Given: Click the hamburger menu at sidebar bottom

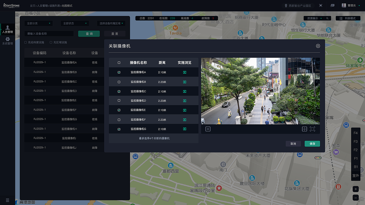Looking at the screenshot, I should (x=7, y=200).
